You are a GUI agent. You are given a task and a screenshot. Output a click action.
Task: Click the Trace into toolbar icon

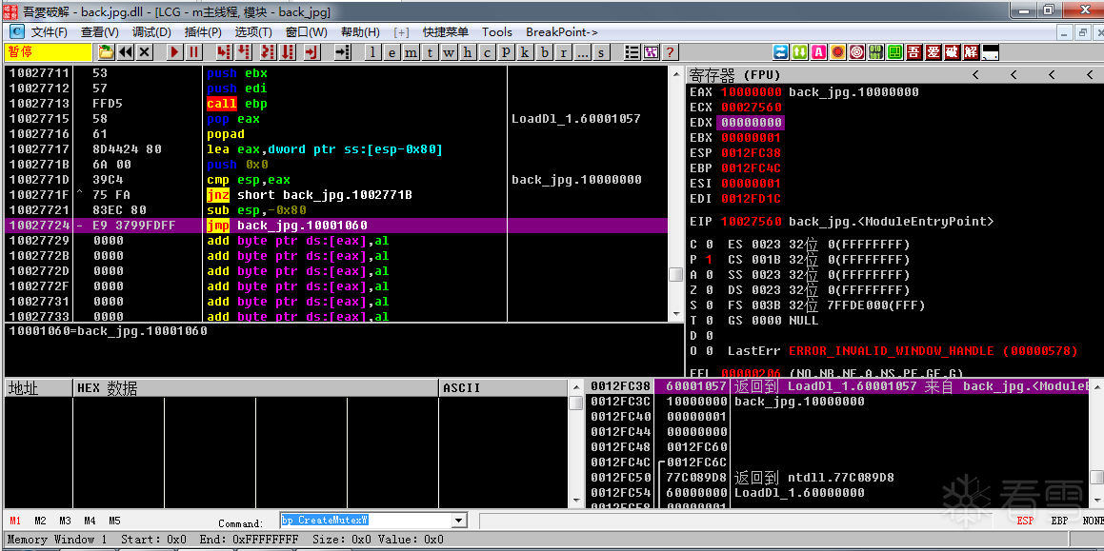269,52
